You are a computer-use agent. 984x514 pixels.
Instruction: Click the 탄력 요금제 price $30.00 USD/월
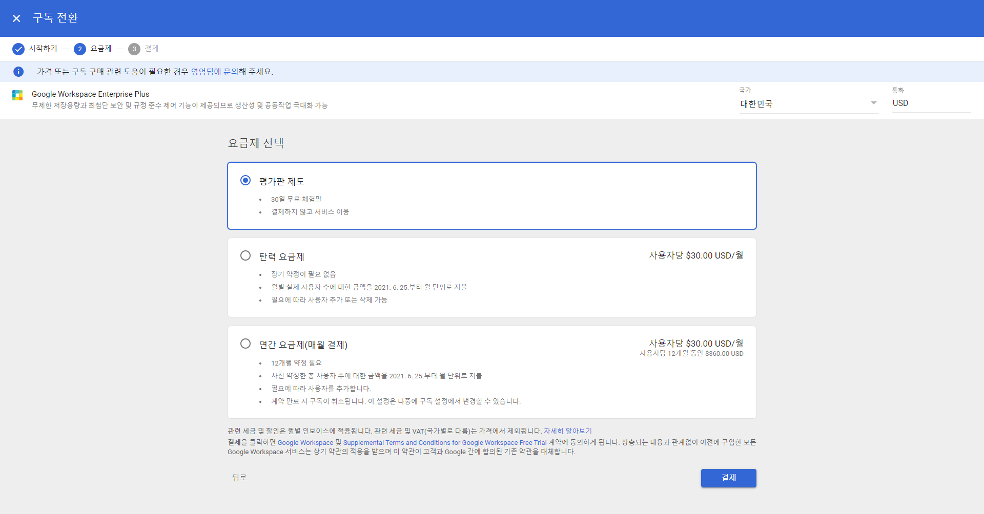(696, 255)
